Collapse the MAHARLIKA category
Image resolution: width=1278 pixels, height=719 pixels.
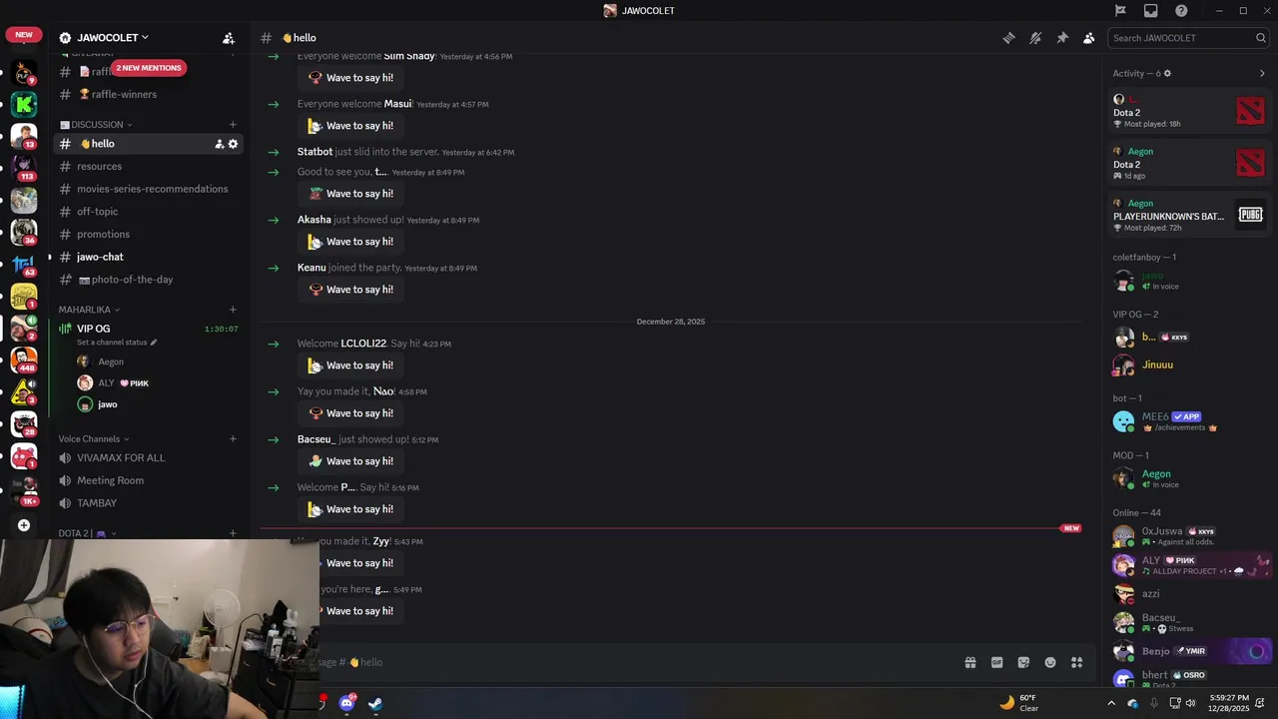(x=89, y=310)
